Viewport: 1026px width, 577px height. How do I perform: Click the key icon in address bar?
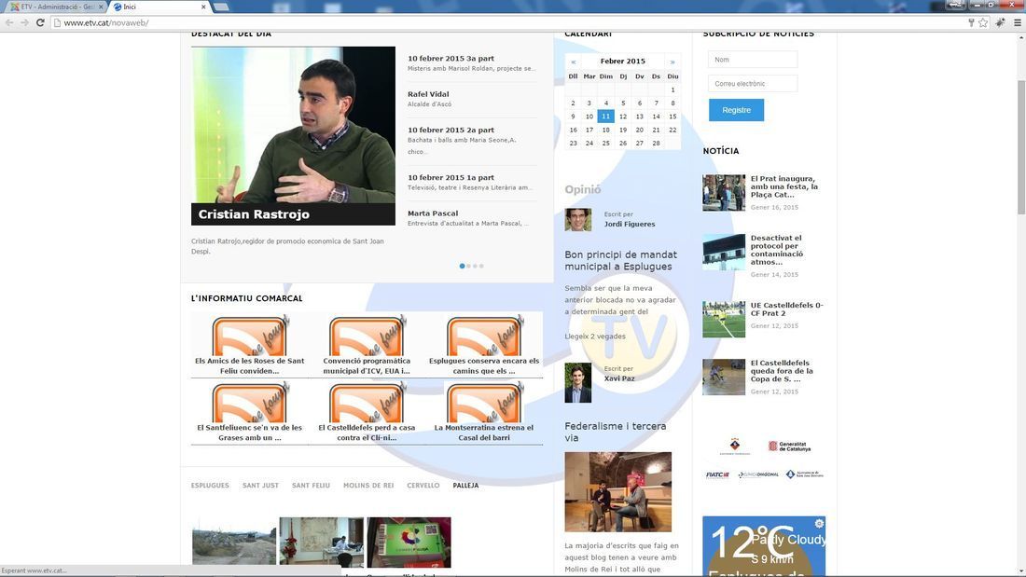click(x=971, y=22)
